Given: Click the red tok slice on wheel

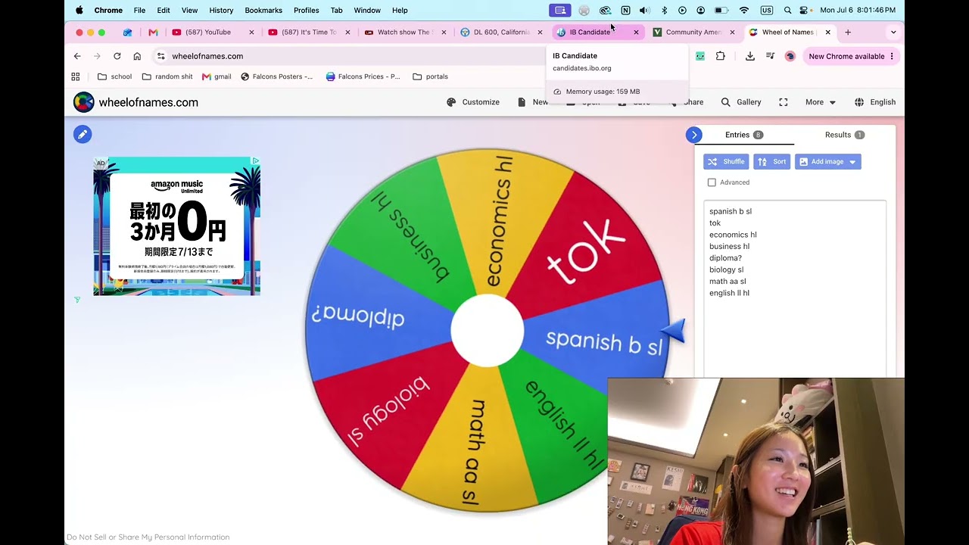Looking at the screenshot, I should 587,250.
